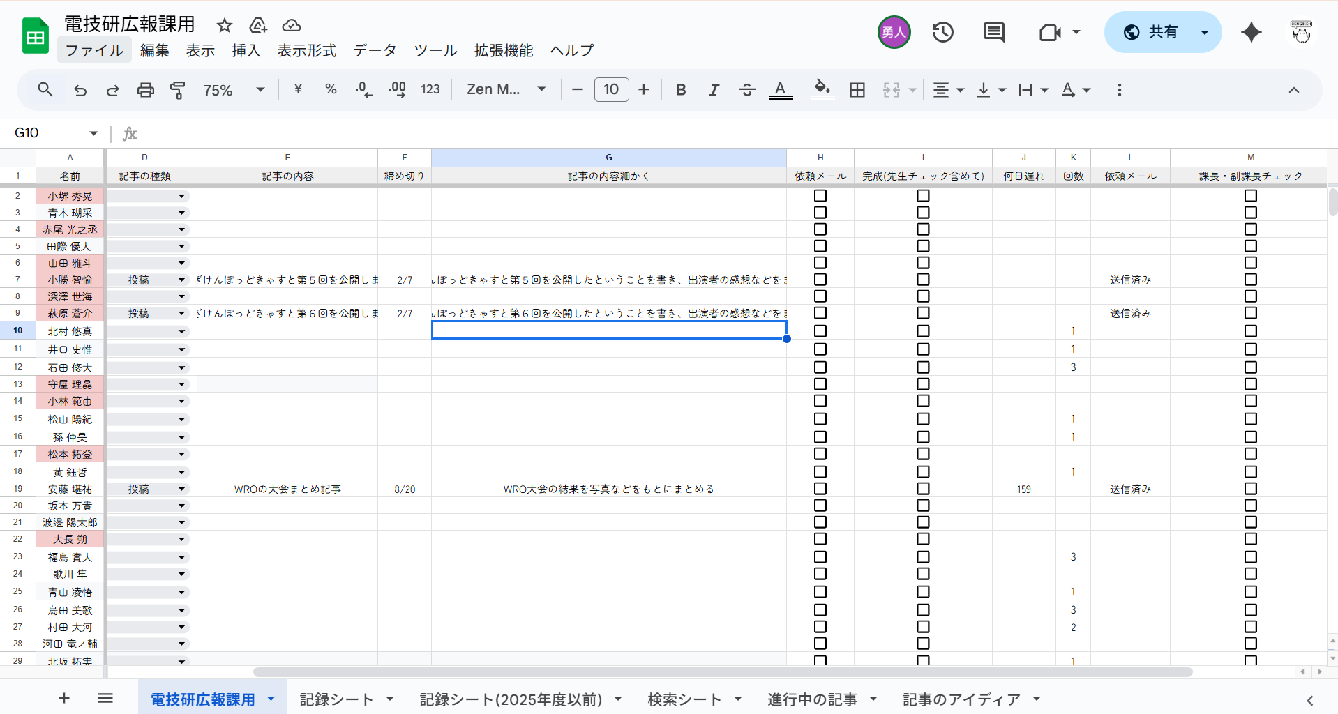Viewport: 1338px width, 714px height.
Task: Switch to the 検索シート tab
Action: tap(684, 699)
